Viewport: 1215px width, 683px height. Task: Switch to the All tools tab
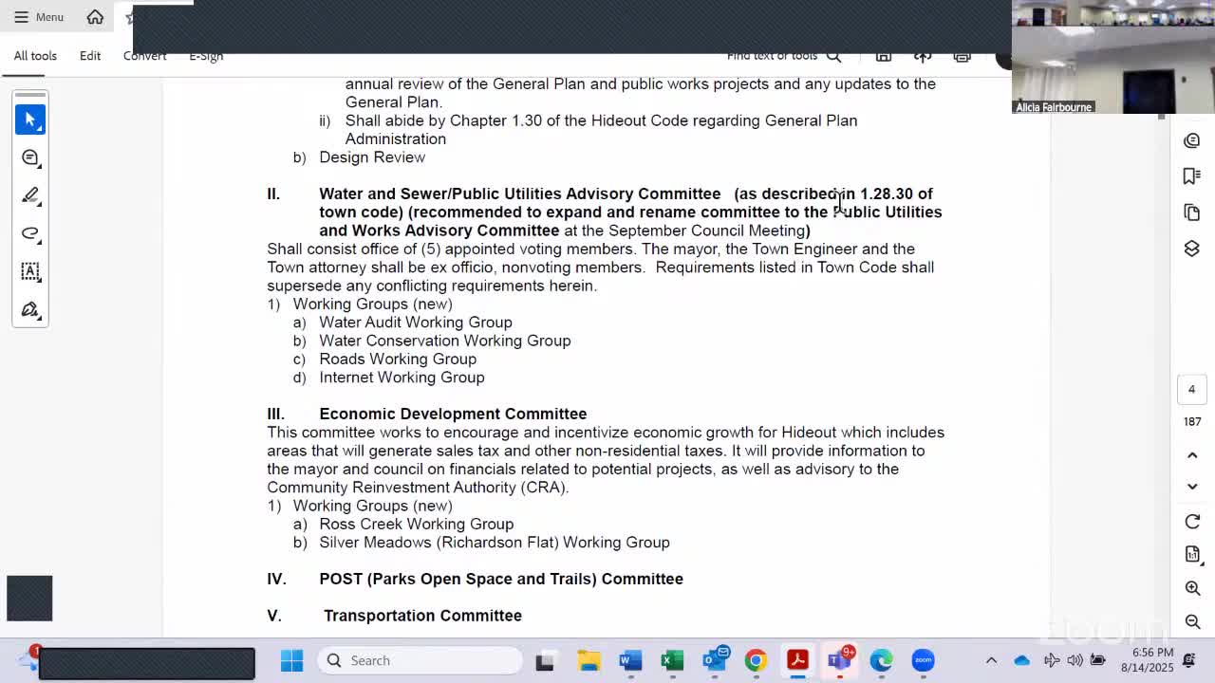click(35, 56)
